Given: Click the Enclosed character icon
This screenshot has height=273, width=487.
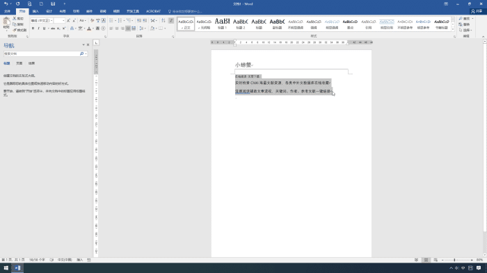Looking at the screenshot, I should point(103,28).
